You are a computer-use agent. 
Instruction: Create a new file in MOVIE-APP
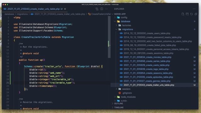[x=183, y=14]
